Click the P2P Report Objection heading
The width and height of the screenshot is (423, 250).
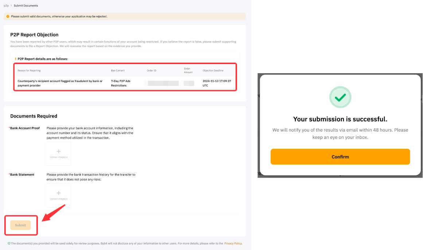click(x=34, y=35)
